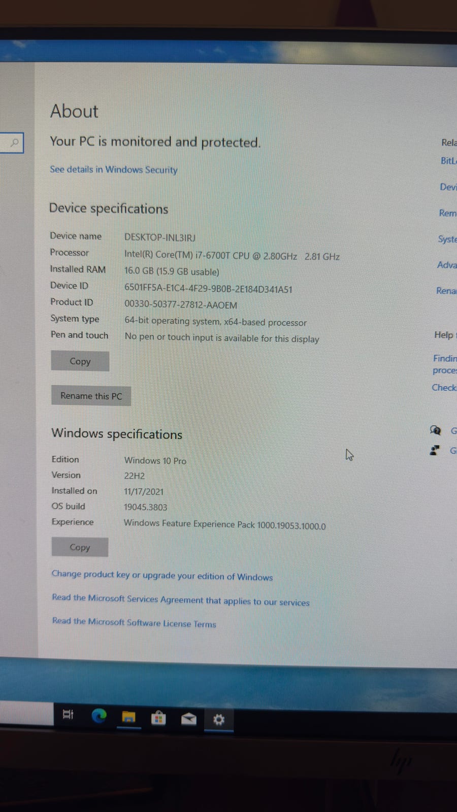
Task: Open Task View in the taskbar
Action: click(68, 715)
